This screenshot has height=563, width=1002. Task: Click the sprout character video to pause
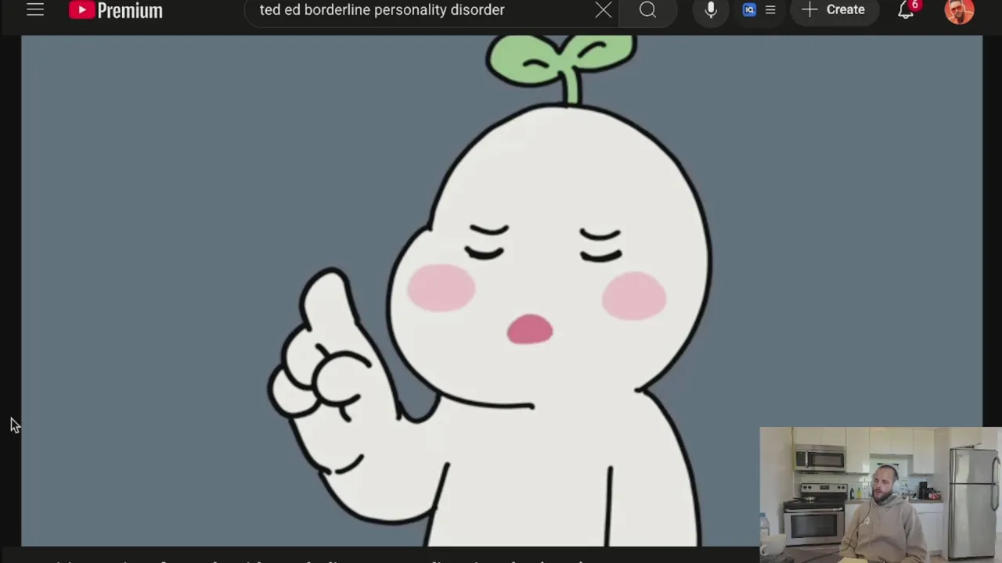pyautogui.click(x=501, y=290)
